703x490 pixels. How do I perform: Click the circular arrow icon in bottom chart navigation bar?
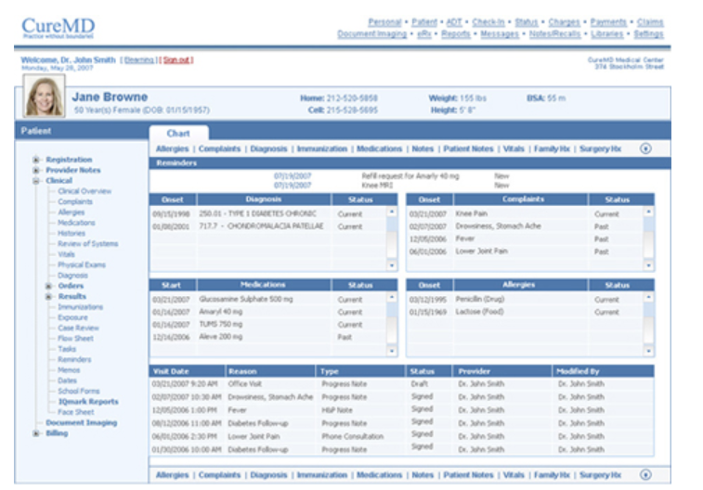645,475
